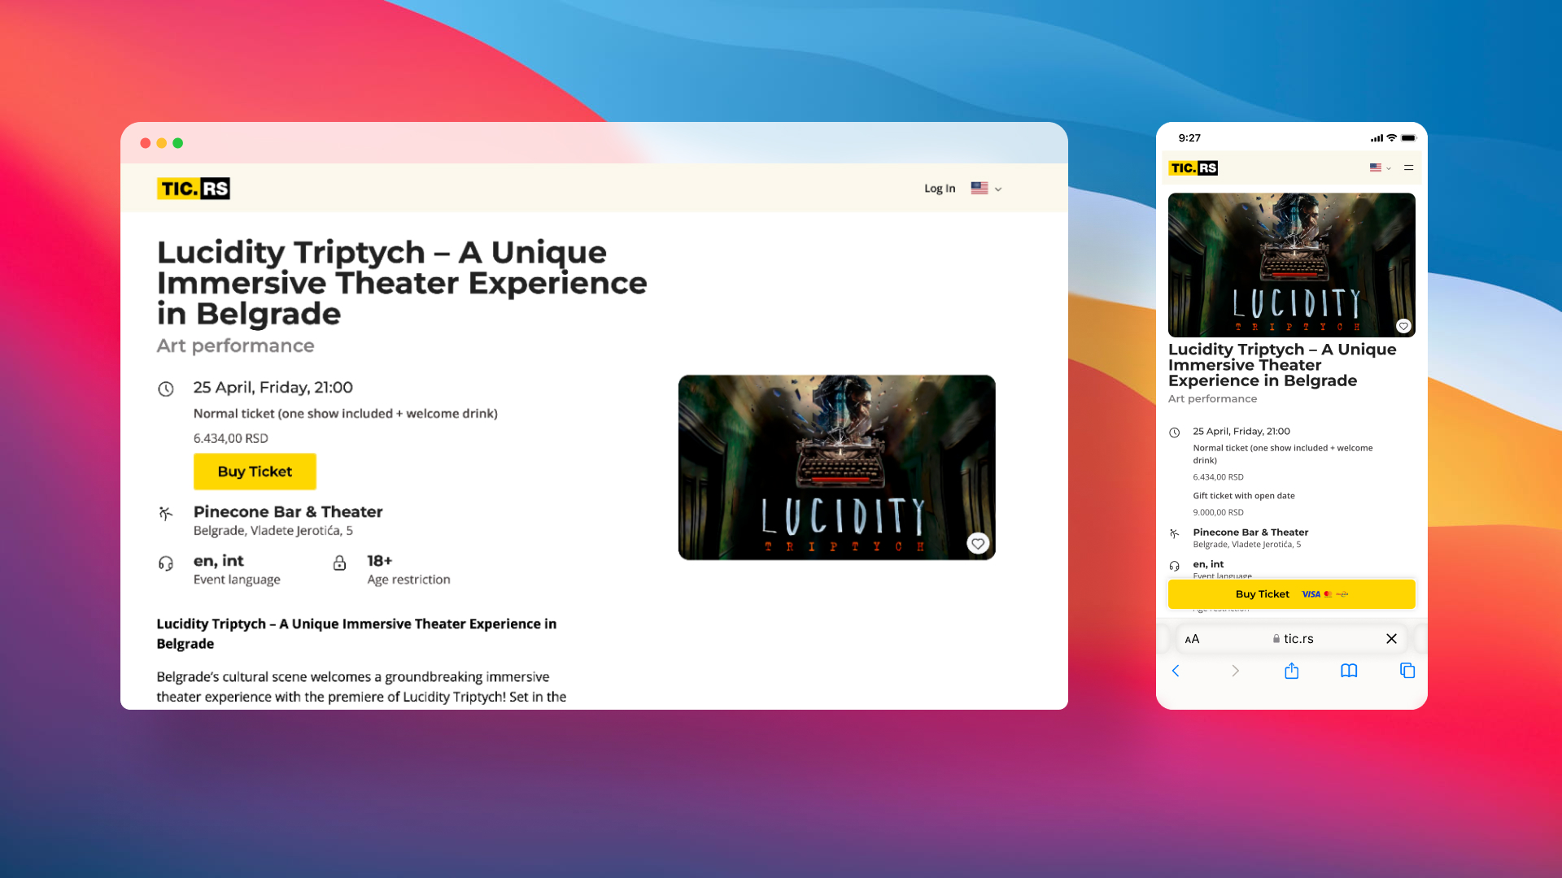This screenshot has height=878, width=1562.
Task: Open the Lucidity poster image on mobile
Action: pos(1292,265)
